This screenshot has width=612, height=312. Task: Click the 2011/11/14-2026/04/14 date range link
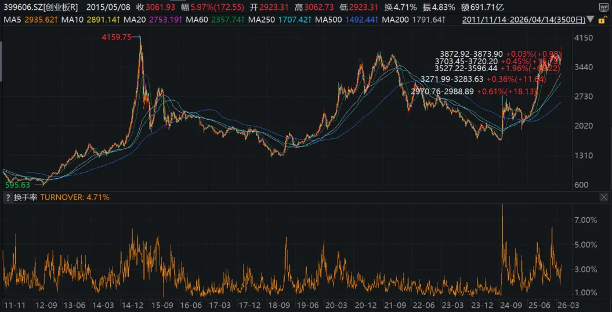(523, 20)
